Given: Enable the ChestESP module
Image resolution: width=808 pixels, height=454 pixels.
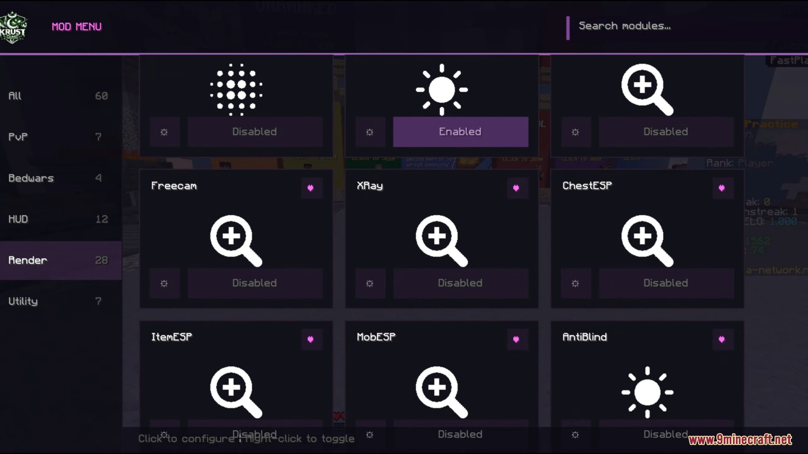Looking at the screenshot, I should tap(666, 283).
